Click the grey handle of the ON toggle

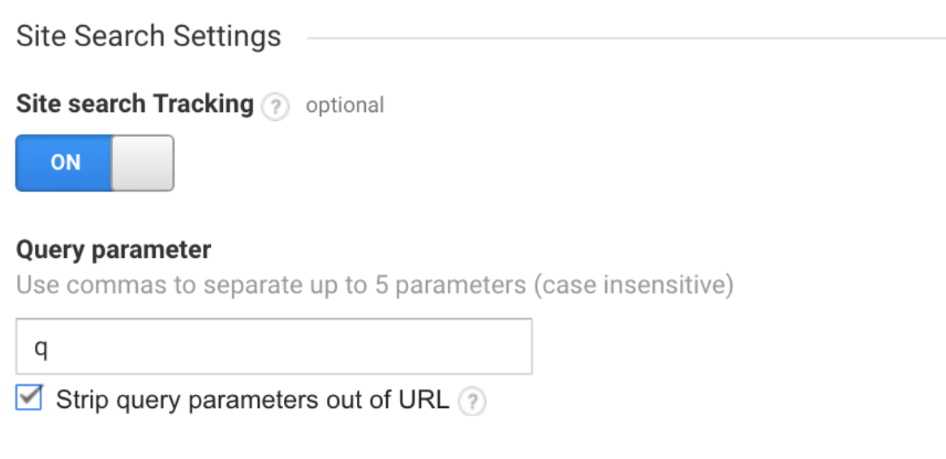pos(143,163)
